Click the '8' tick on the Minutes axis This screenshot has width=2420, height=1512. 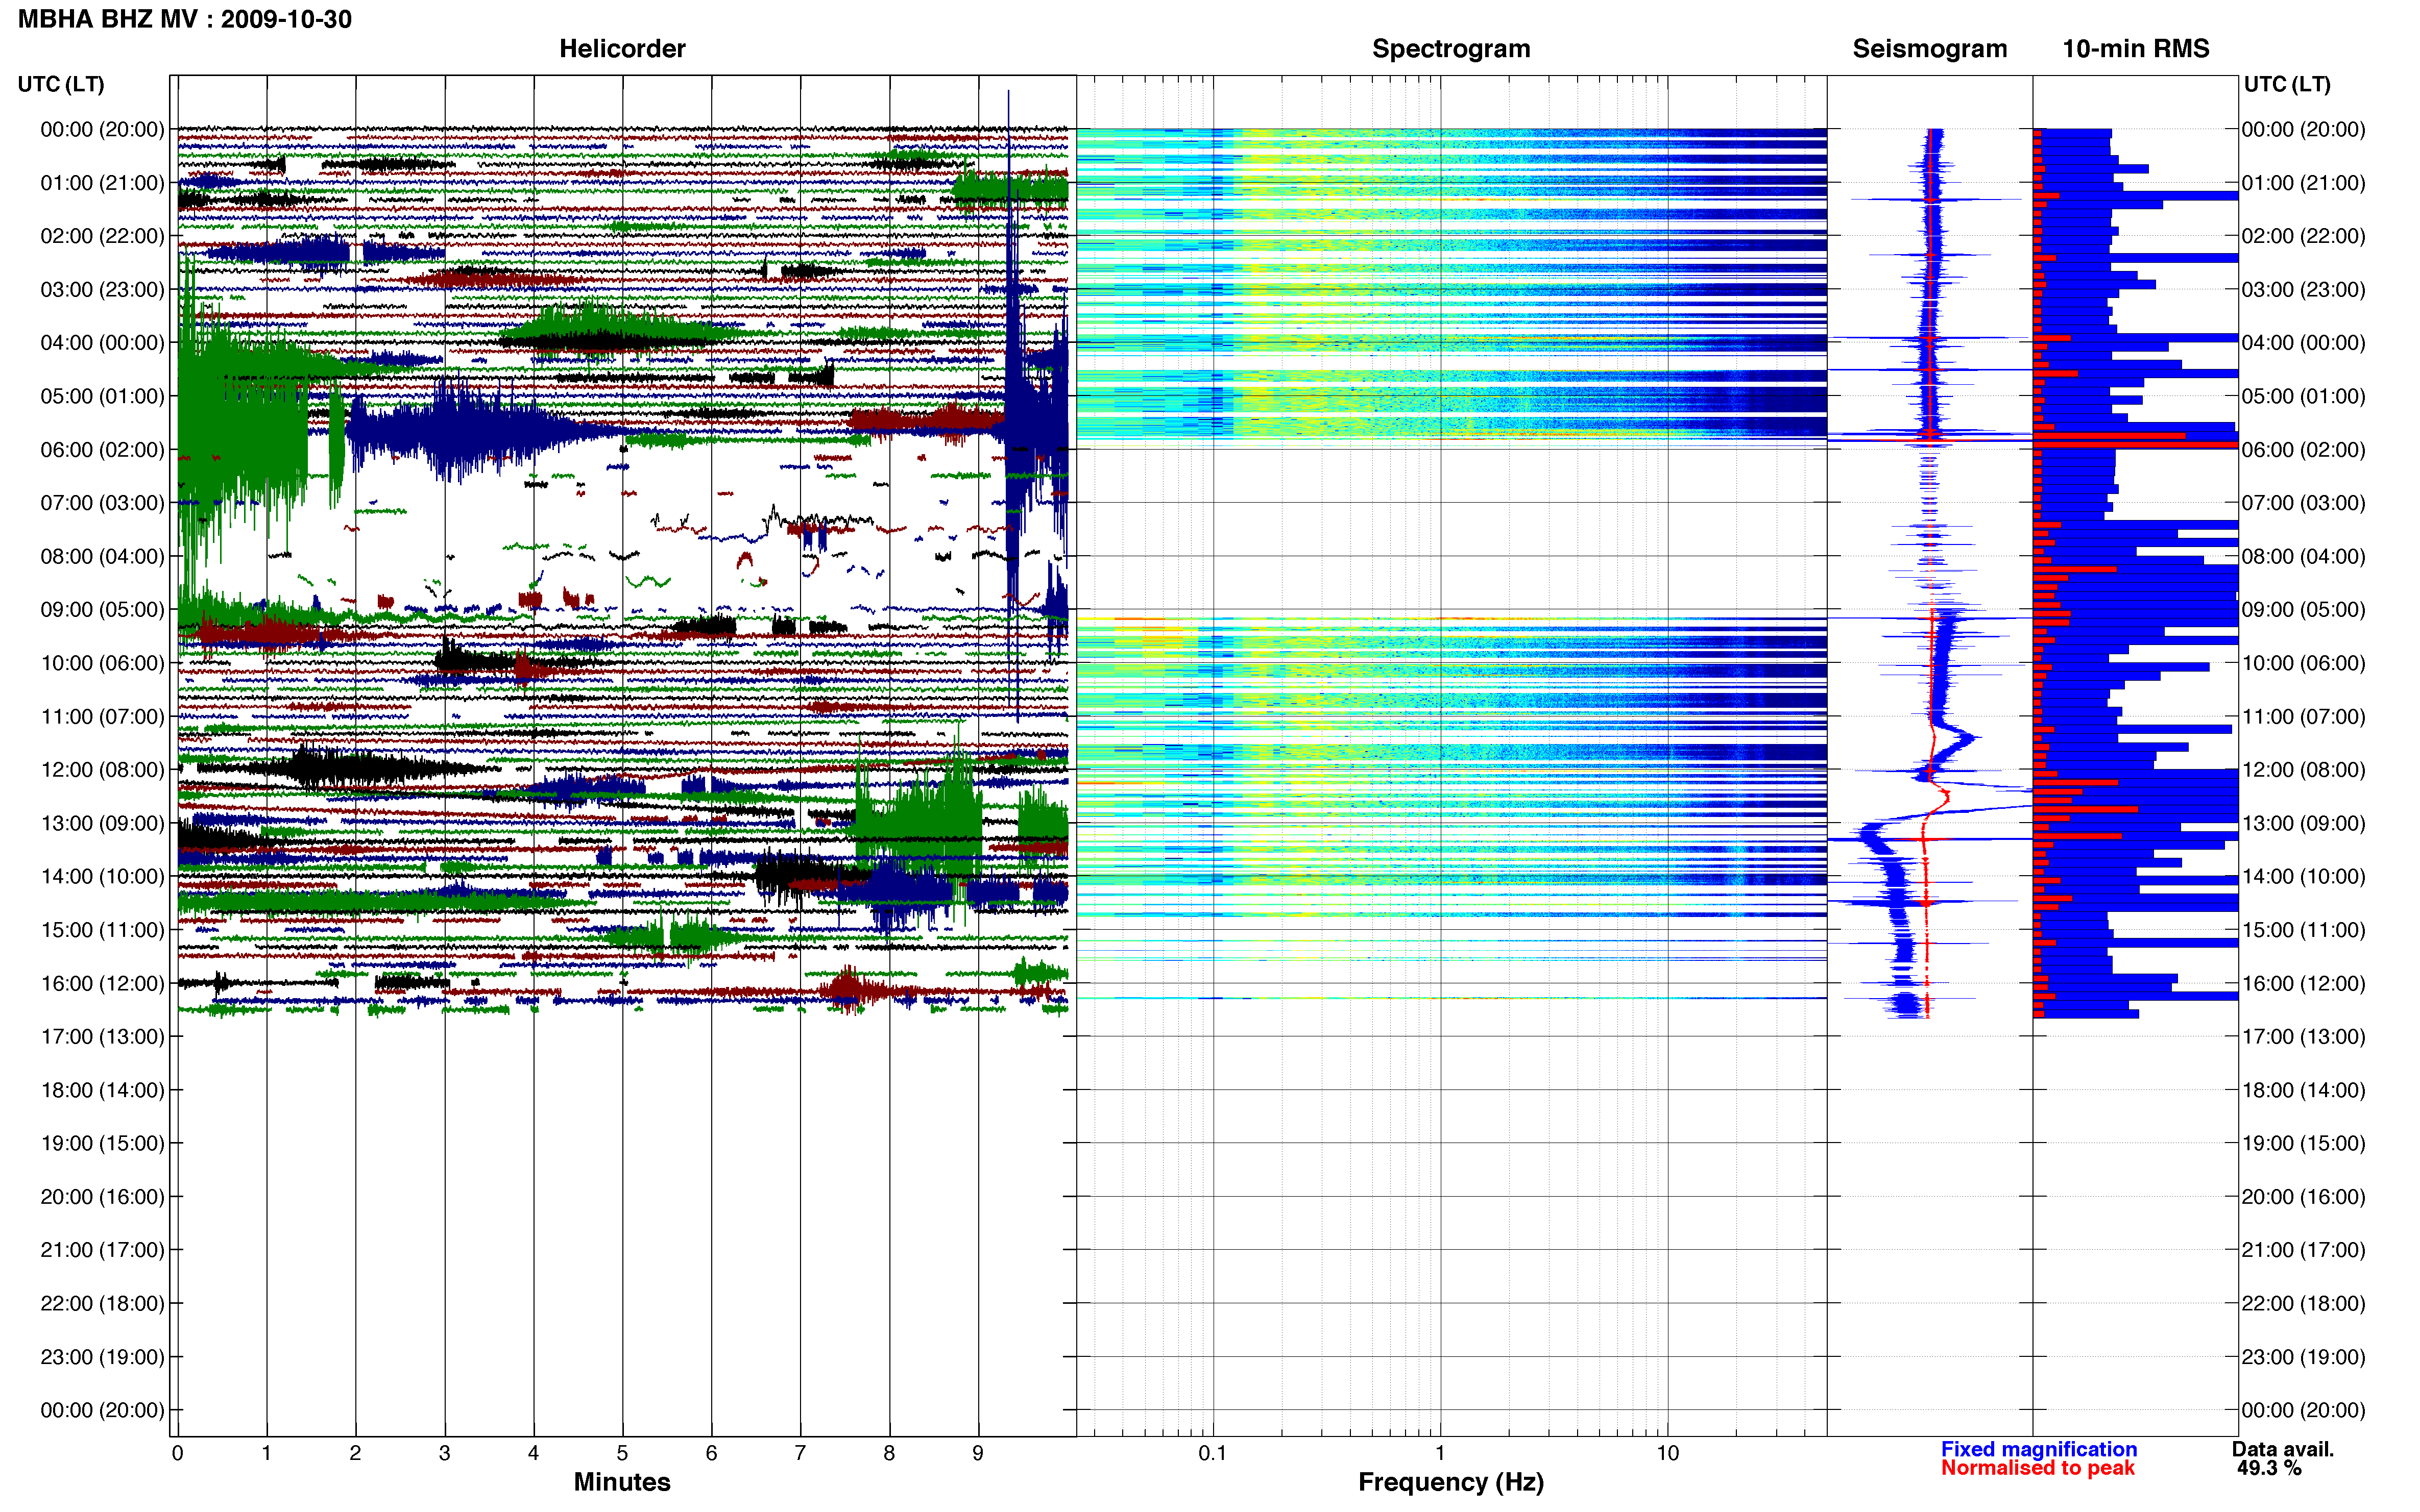click(x=889, y=1453)
